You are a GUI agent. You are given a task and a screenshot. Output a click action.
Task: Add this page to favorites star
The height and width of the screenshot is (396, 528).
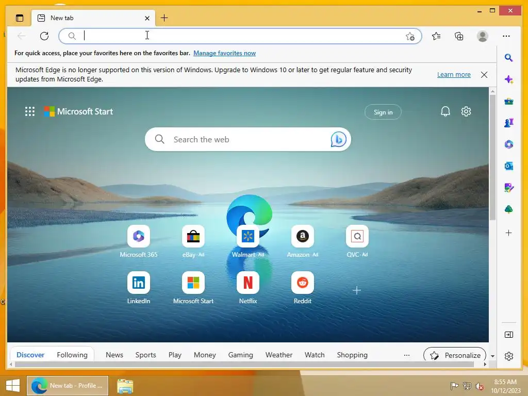pyautogui.click(x=410, y=36)
